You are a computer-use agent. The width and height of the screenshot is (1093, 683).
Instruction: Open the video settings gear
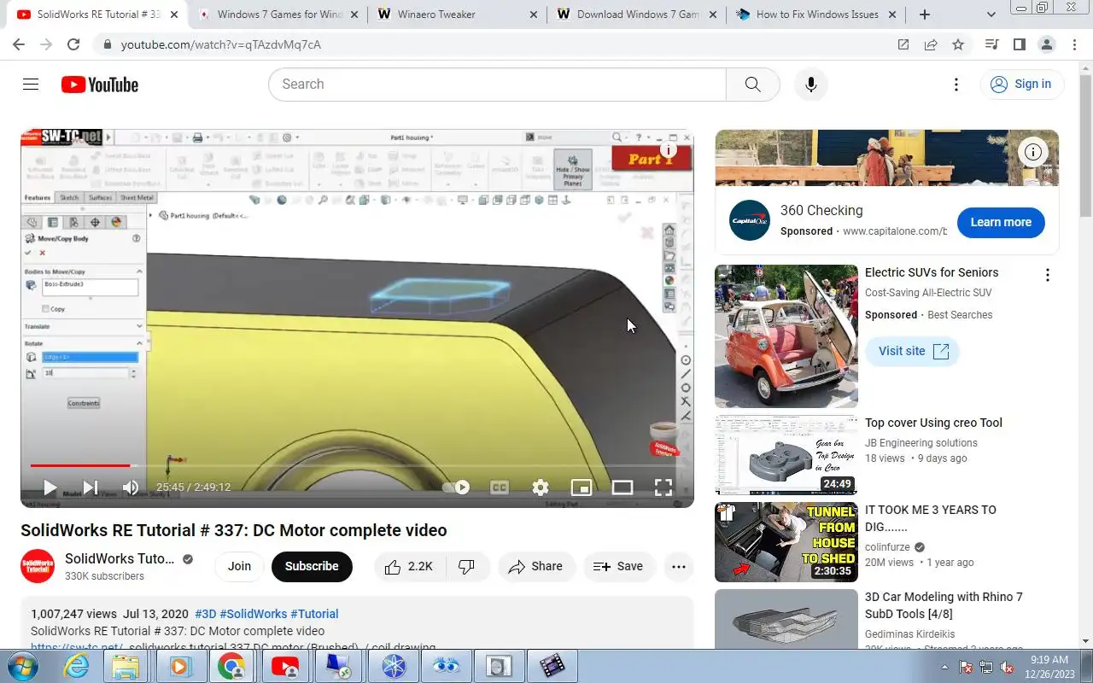(541, 487)
